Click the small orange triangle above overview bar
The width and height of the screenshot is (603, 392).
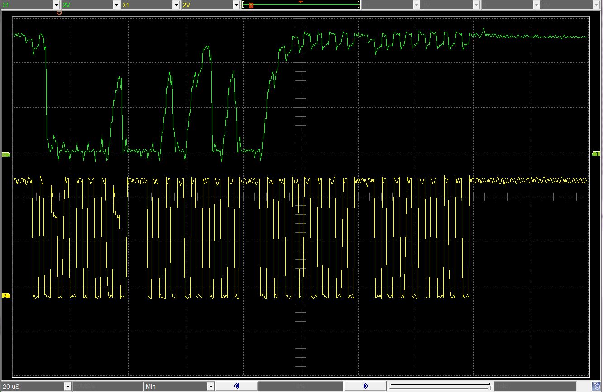click(301, 1)
